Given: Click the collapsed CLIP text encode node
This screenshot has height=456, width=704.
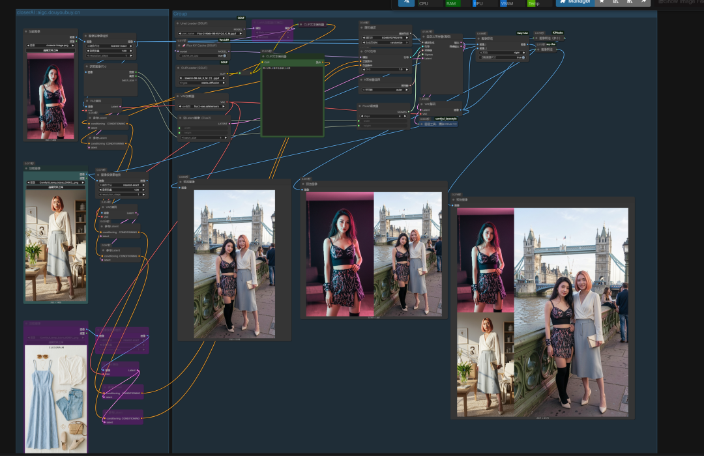Looking at the screenshot, I should click(314, 25).
